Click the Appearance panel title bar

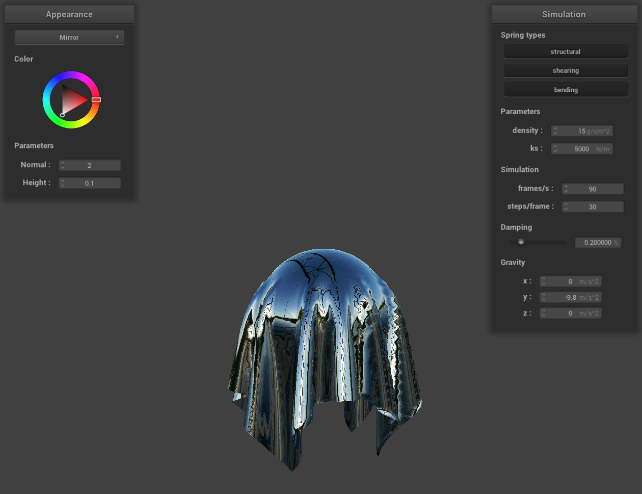[69, 14]
